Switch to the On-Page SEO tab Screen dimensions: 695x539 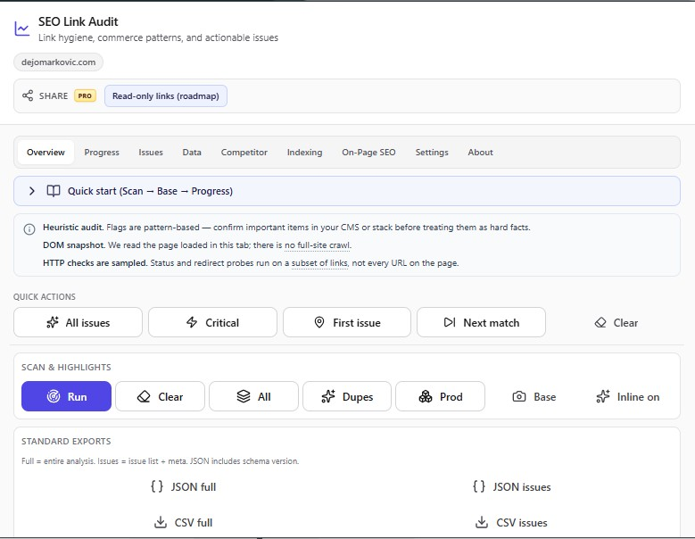point(368,153)
